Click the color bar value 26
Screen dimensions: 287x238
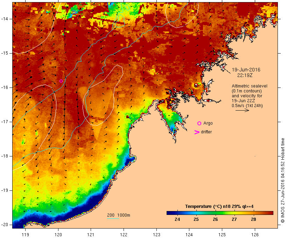tap(215, 219)
